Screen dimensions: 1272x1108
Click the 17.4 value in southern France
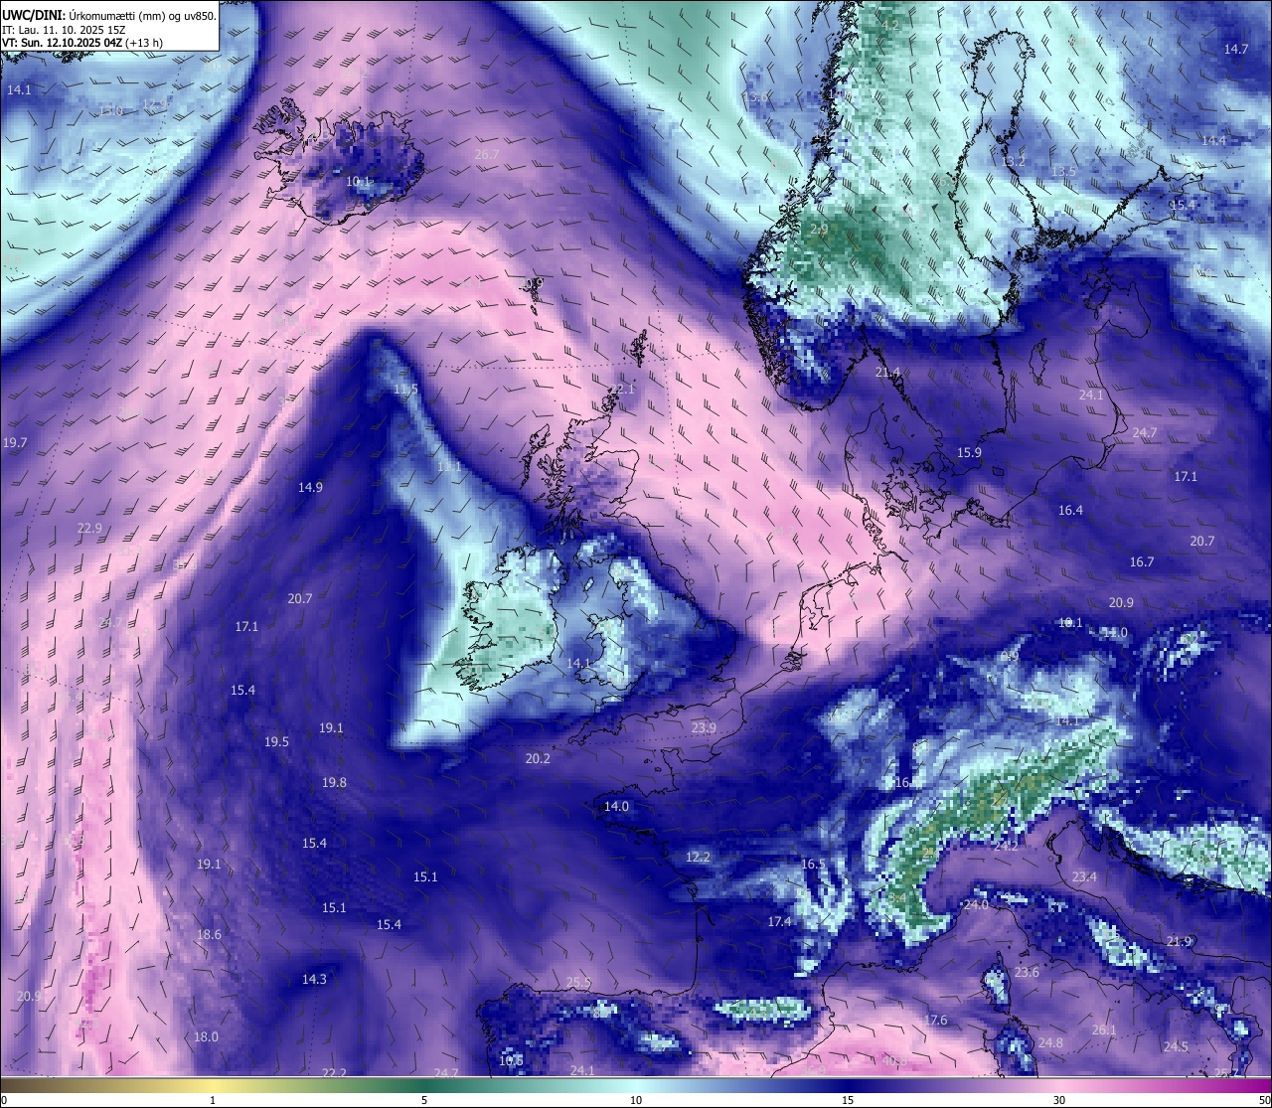click(x=779, y=921)
